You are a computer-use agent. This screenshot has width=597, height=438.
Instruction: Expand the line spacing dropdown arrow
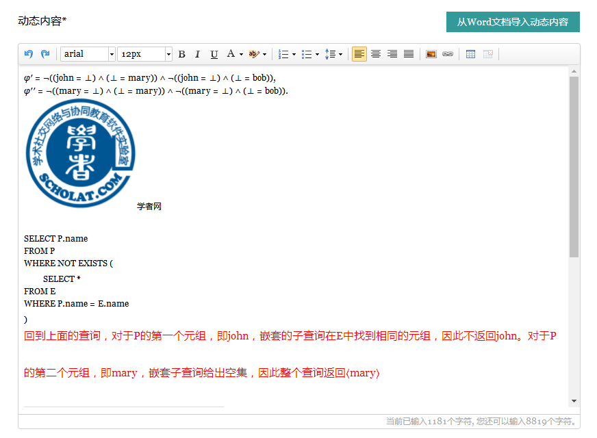point(340,54)
